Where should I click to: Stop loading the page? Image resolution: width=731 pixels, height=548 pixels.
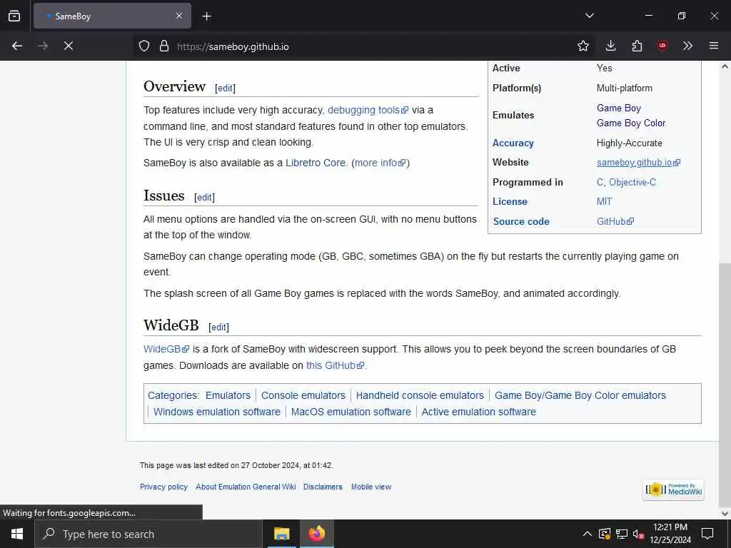tap(69, 46)
